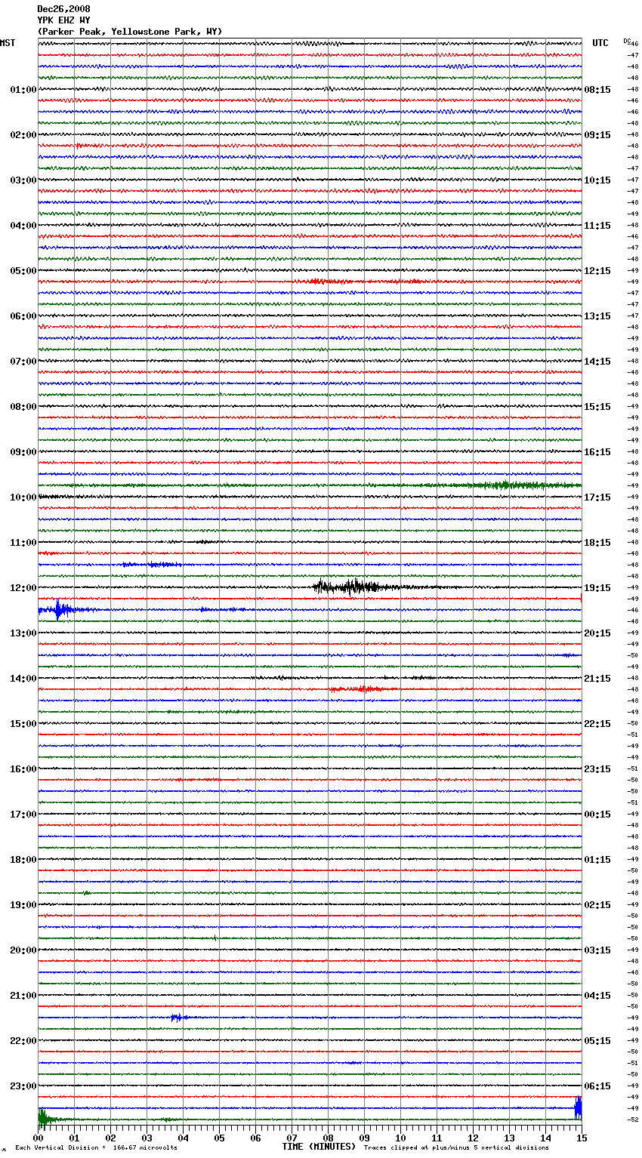Click the 14:00 MST time label
Viewport: 642px width, 1158px height.
pos(23,679)
